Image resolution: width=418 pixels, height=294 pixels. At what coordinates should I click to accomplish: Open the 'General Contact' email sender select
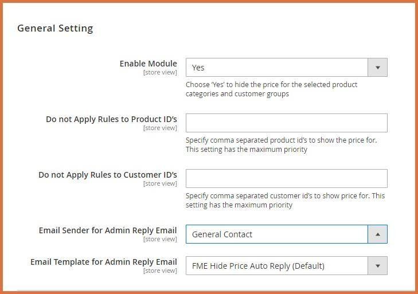tap(276, 234)
